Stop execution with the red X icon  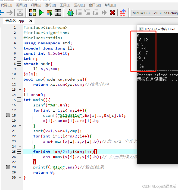tap(113, 13)
